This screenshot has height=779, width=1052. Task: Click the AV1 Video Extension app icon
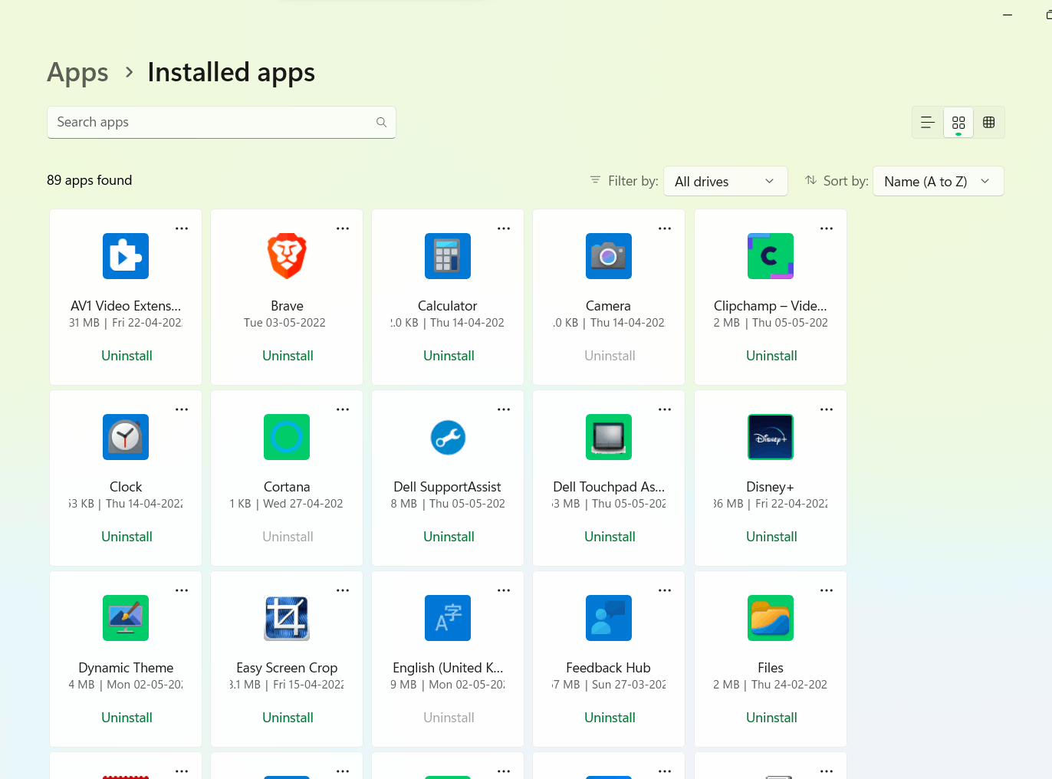[x=126, y=256]
